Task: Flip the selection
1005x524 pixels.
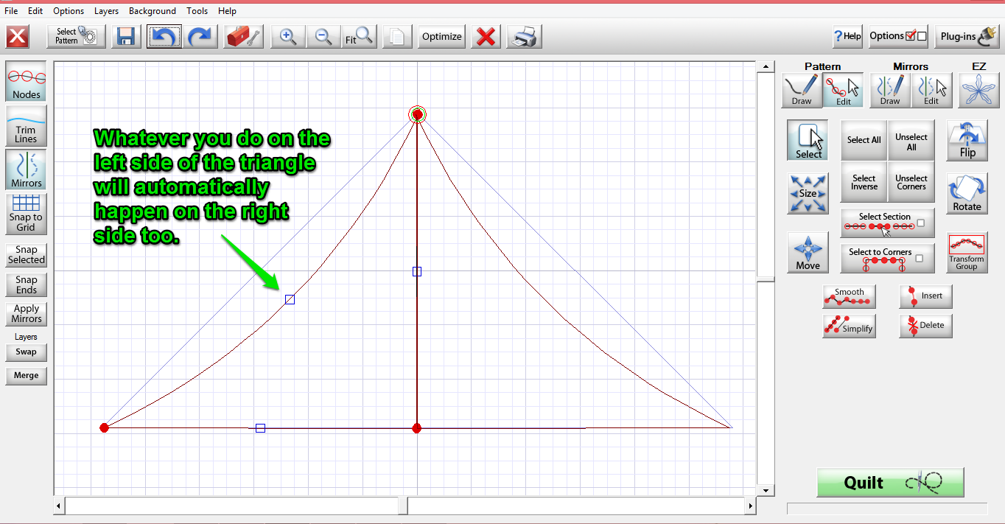Action: [x=967, y=141]
